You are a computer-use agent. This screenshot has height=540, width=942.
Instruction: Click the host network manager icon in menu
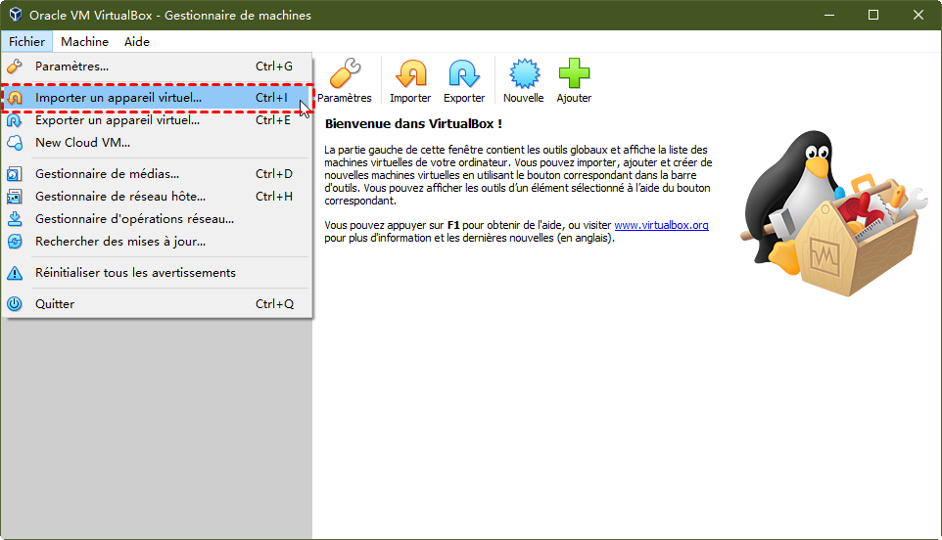click(x=15, y=197)
